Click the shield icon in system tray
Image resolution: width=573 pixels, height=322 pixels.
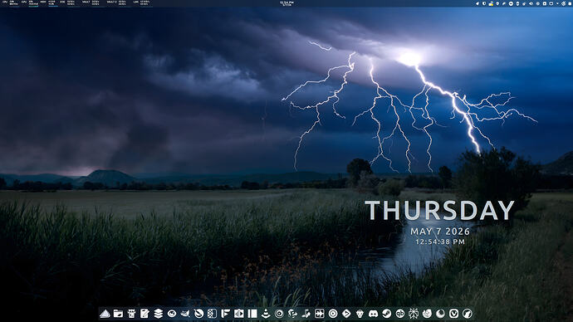tap(484, 3)
